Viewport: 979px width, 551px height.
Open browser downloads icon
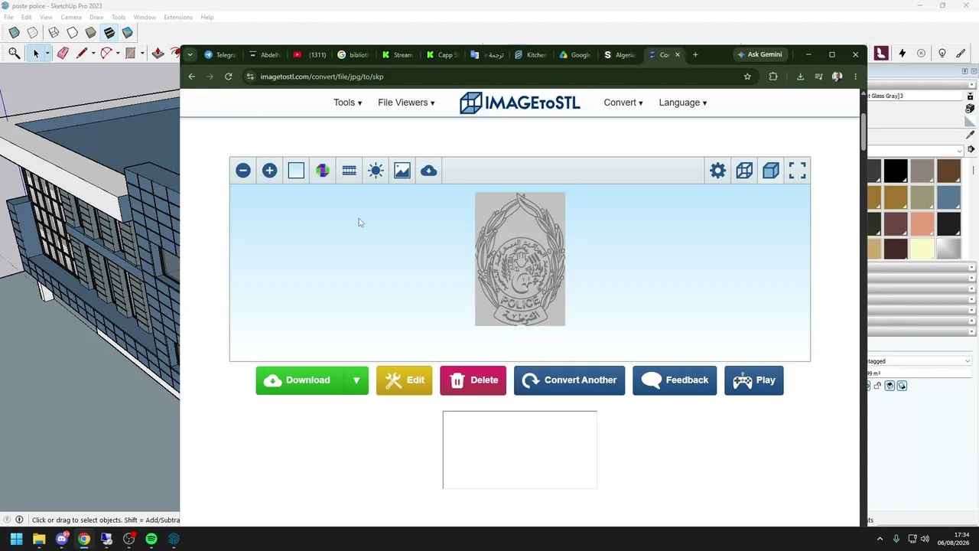800,77
